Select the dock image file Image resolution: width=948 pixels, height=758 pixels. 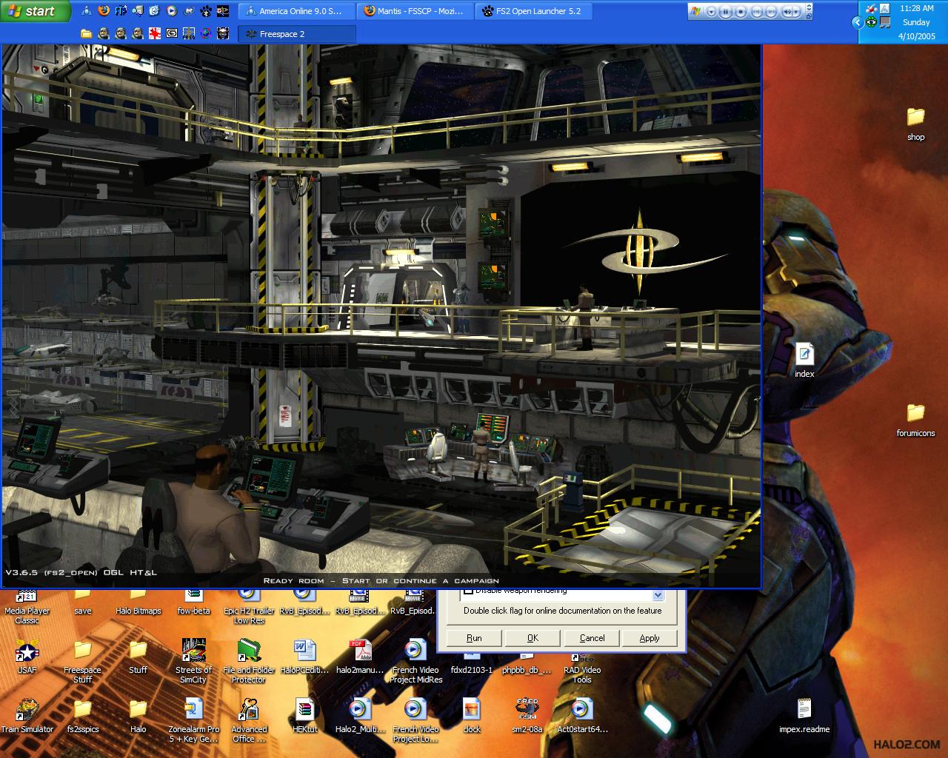472,716
